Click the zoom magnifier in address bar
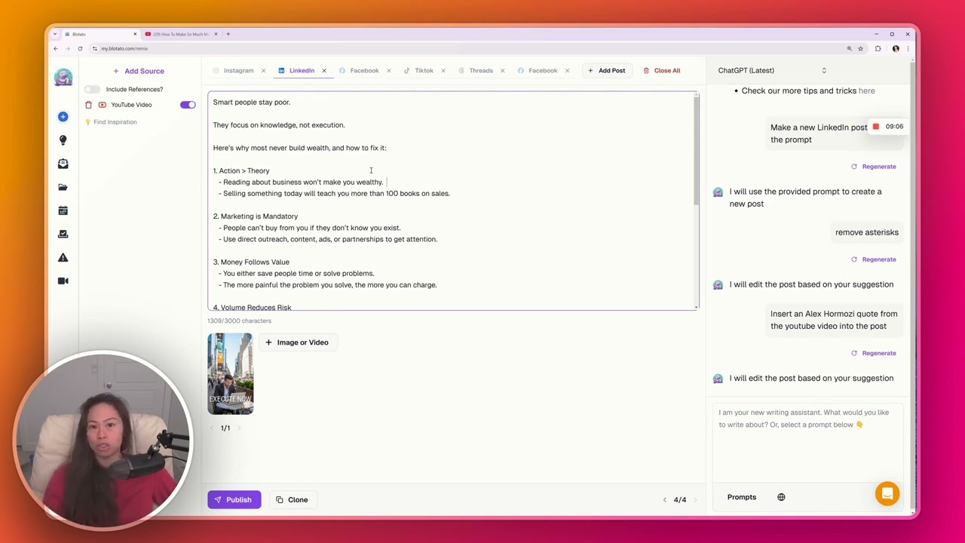This screenshot has height=543, width=965. pos(849,48)
